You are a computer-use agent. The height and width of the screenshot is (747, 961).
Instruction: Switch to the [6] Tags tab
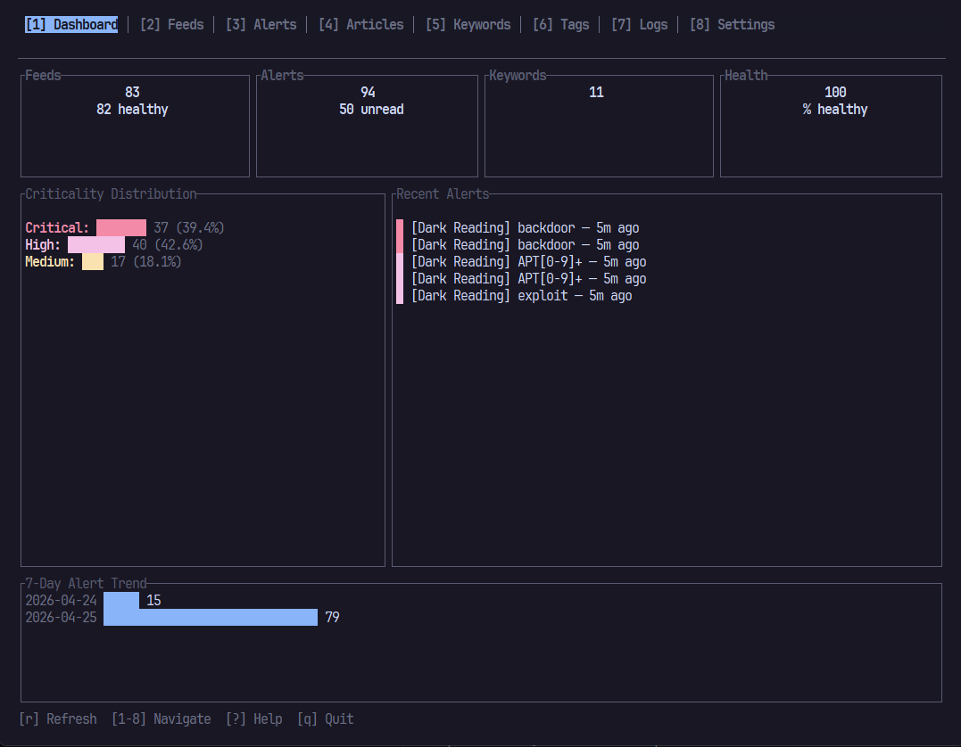click(560, 24)
